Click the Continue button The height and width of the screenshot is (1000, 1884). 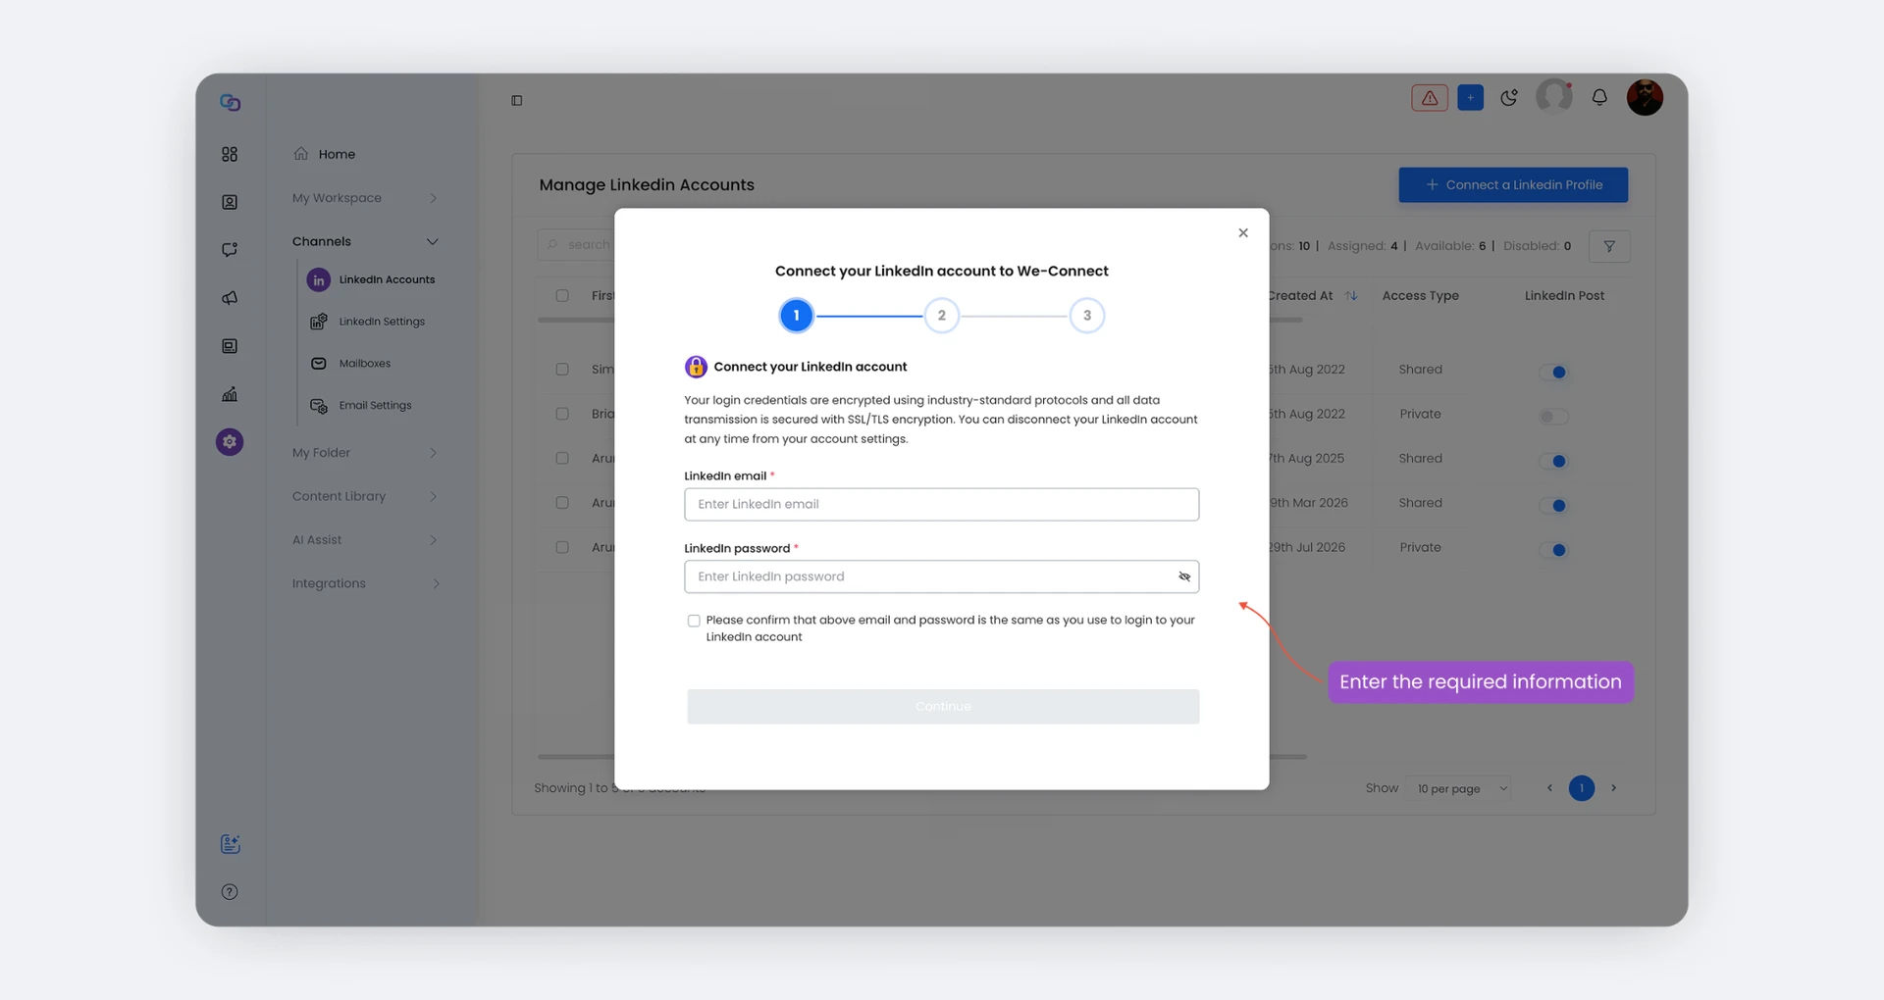tap(943, 707)
